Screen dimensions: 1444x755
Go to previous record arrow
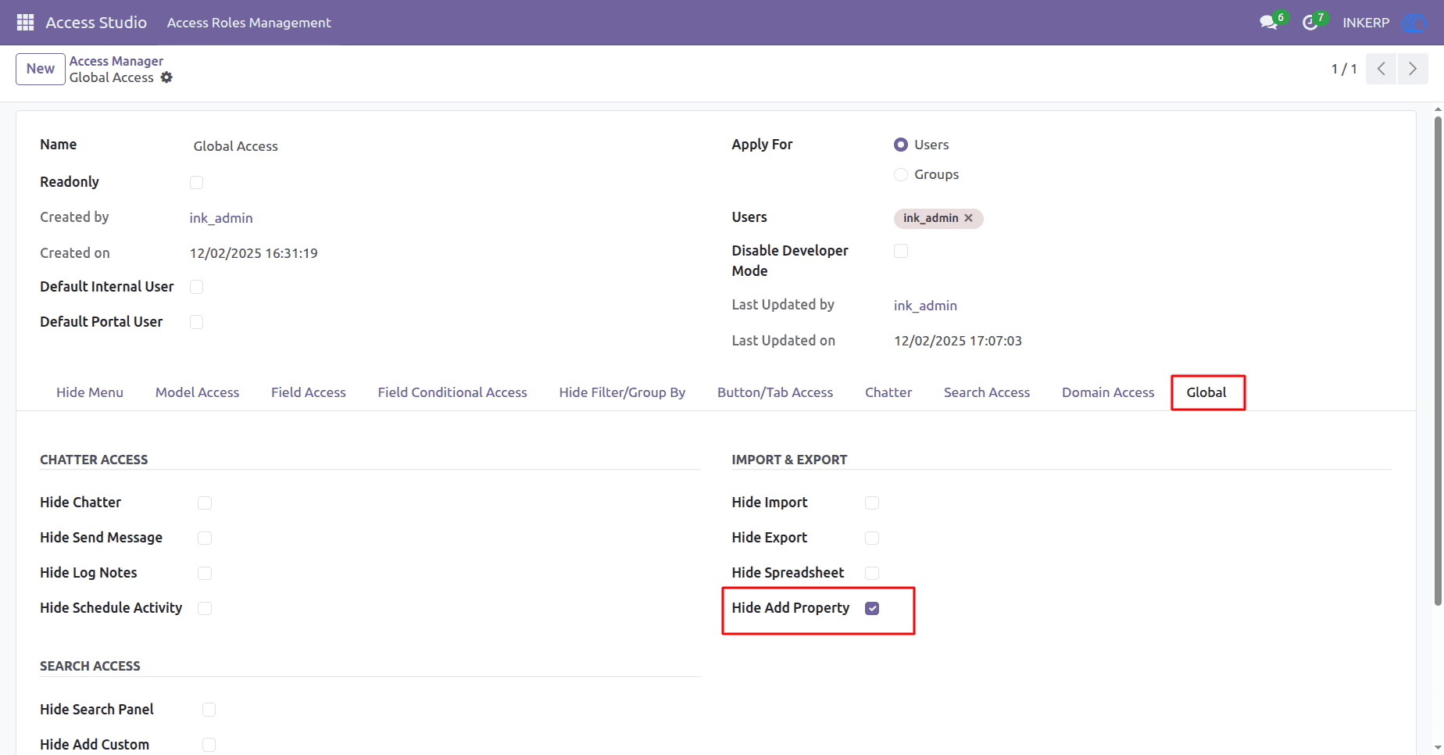point(1381,69)
